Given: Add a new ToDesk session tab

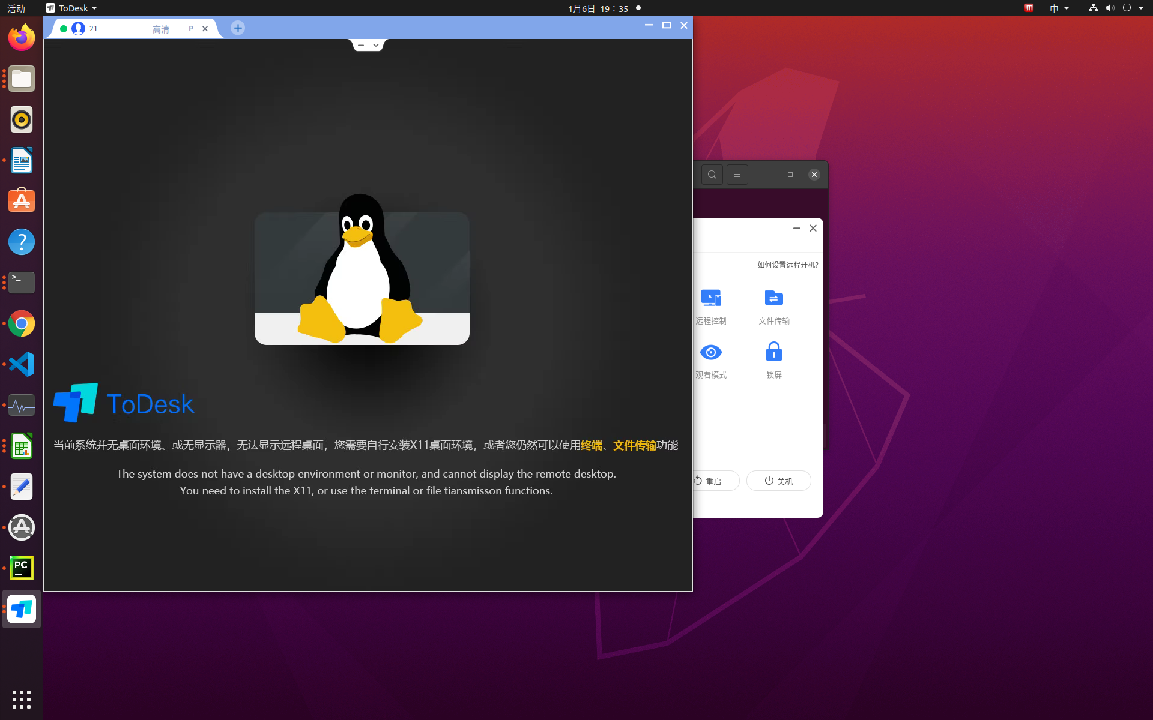Looking at the screenshot, I should coord(238,28).
